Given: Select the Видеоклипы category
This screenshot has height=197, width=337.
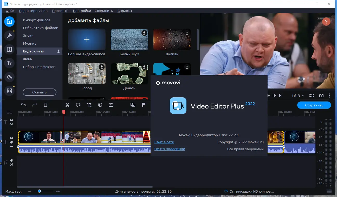Looking at the screenshot, I should coord(40,51).
